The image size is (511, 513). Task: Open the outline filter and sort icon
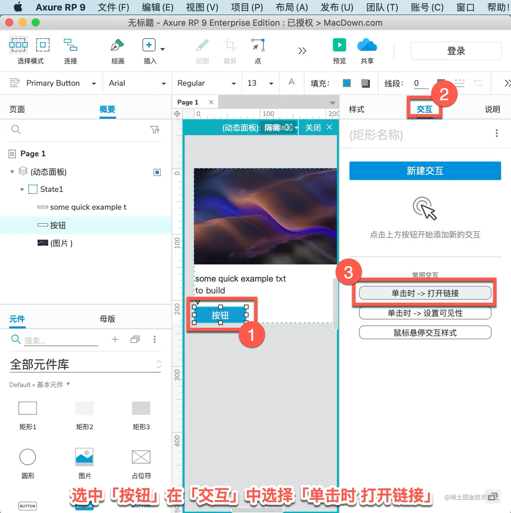[x=155, y=129]
